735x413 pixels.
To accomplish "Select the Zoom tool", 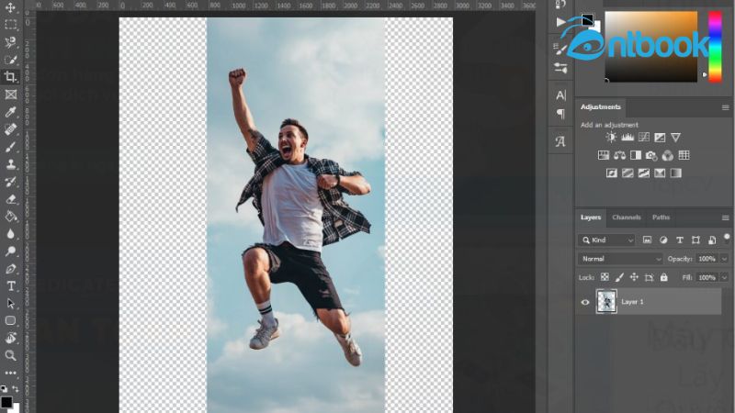I will click(x=10, y=355).
